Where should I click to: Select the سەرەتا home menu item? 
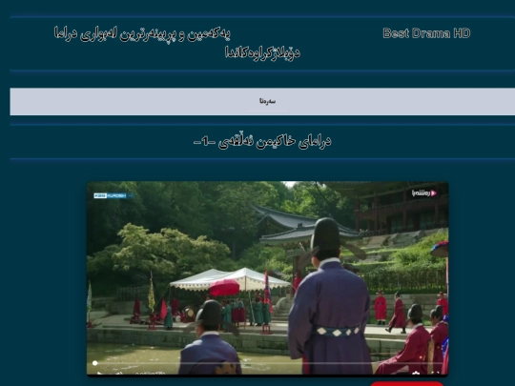(x=267, y=101)
